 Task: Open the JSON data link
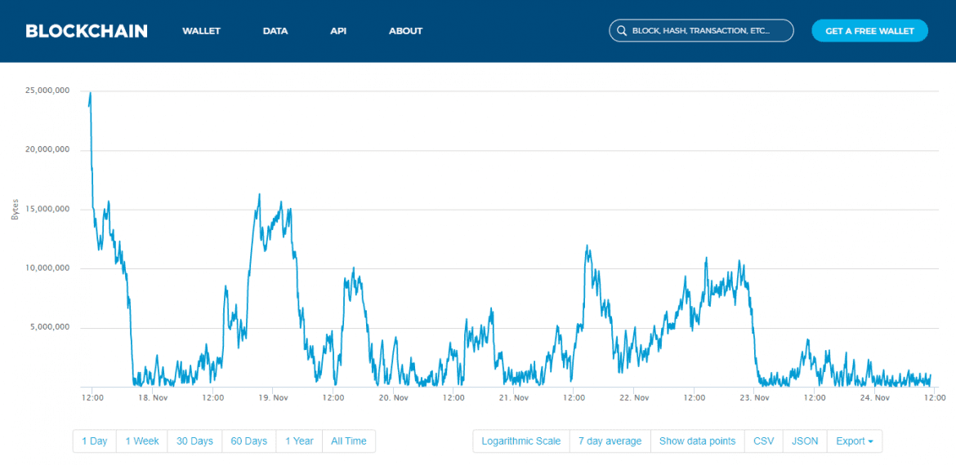tap(805, 441)
